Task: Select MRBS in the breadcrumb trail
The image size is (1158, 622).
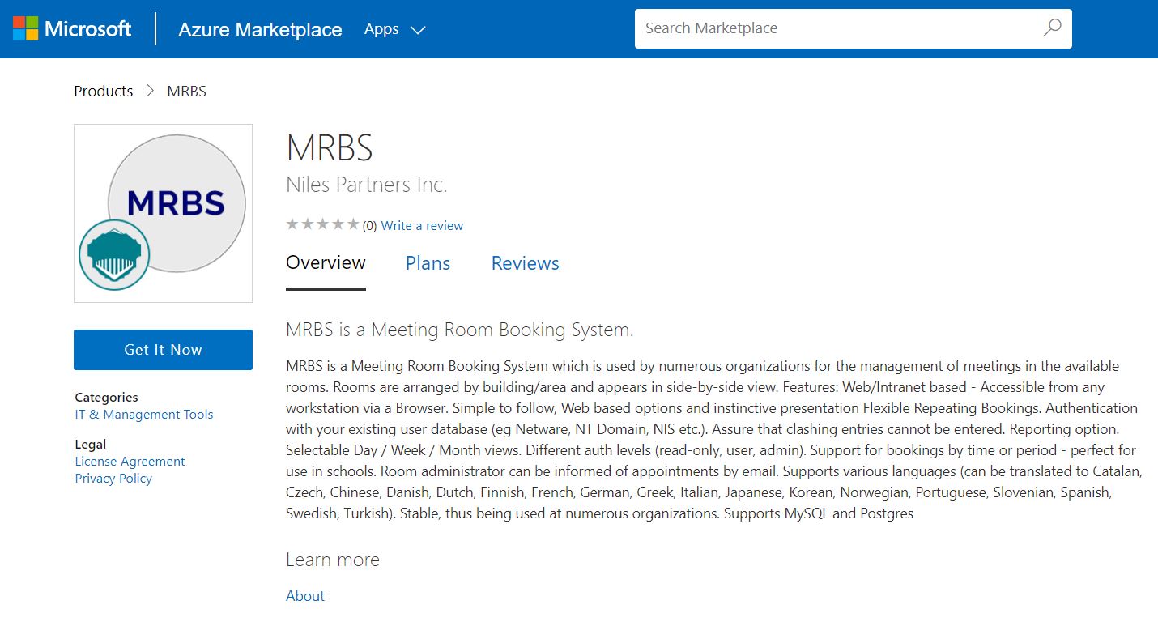Action: coord(186,92)
